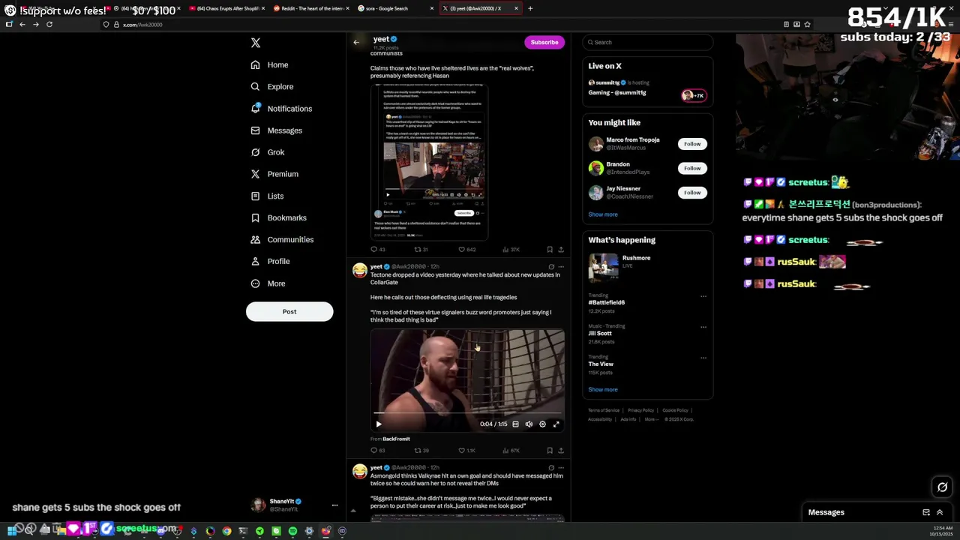960x540 pixels.
Task: Open options for The View trend
Action: [x=703, y=358]
